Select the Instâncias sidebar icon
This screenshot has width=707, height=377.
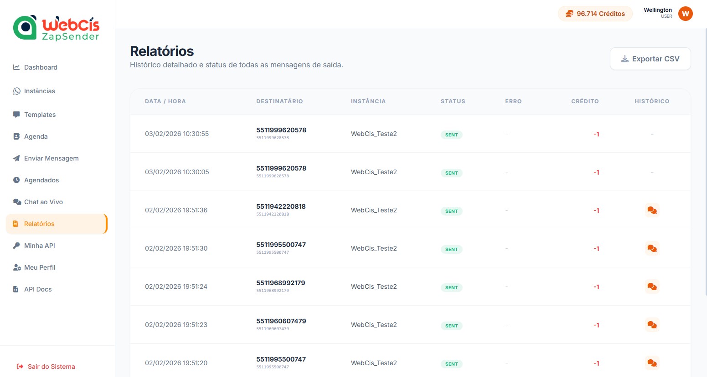point(40,91)
